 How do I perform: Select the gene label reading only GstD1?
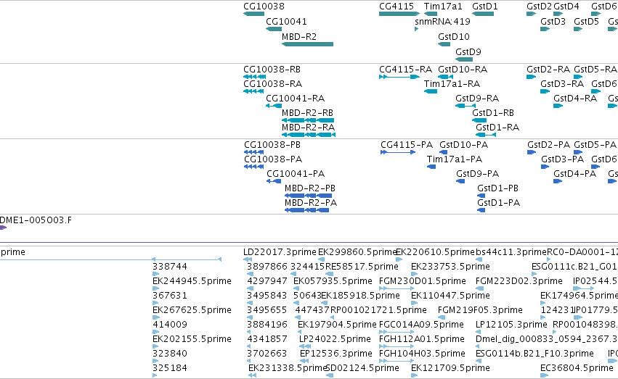485,7
